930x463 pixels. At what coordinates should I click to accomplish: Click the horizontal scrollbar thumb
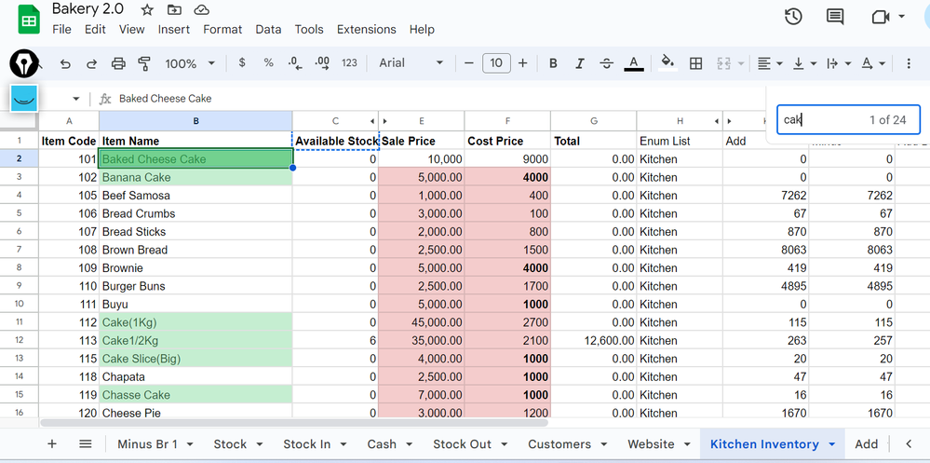294,423
